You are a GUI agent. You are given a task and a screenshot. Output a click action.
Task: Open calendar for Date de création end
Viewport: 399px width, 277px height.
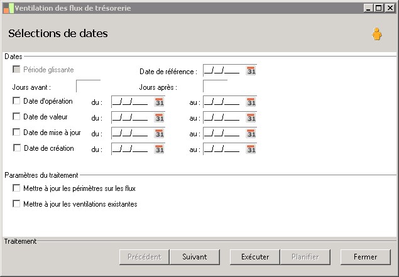(x=251, y=149)
